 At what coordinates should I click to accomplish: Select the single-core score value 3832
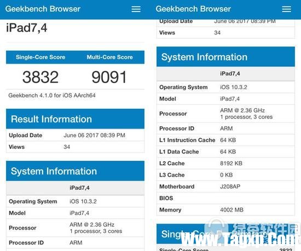tap(40, 77)
